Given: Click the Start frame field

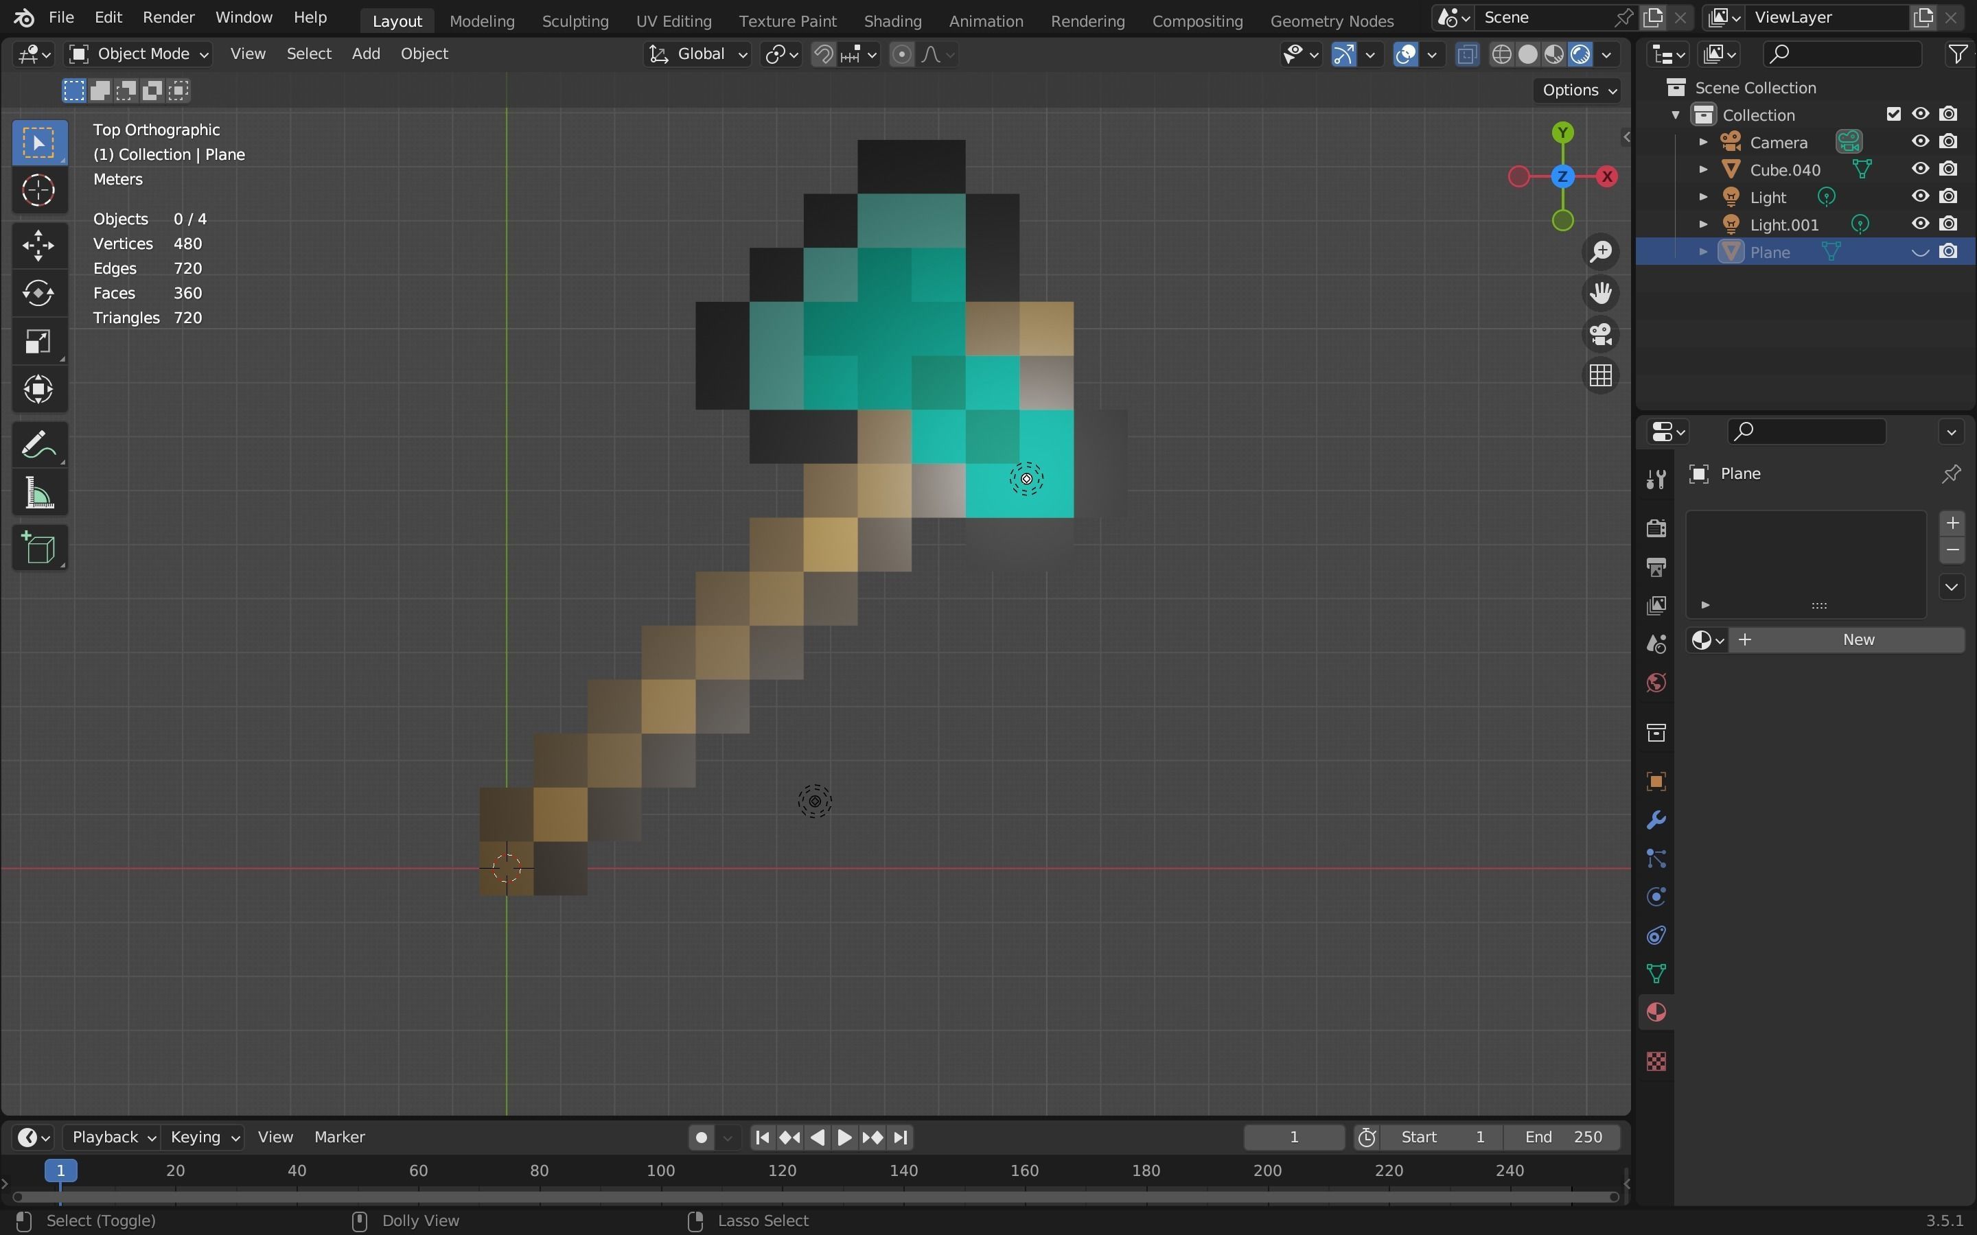Looking at the screenshot, I should click(x=1442, y=1137).
